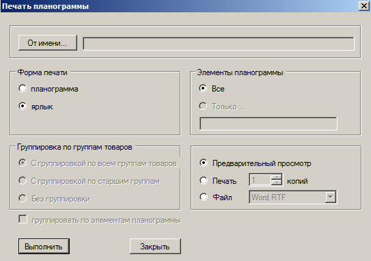Decrease copies with spinner down arrow
The height and width of the screenshot is (261, 371).
click(x=276, y=182)
